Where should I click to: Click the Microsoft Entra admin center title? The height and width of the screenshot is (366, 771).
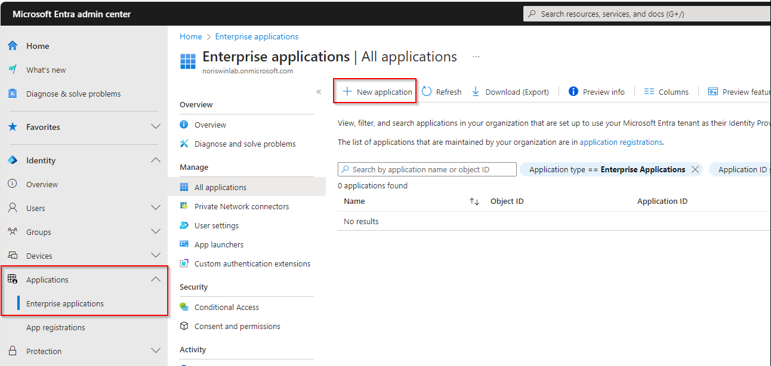[x=72, y=14]
